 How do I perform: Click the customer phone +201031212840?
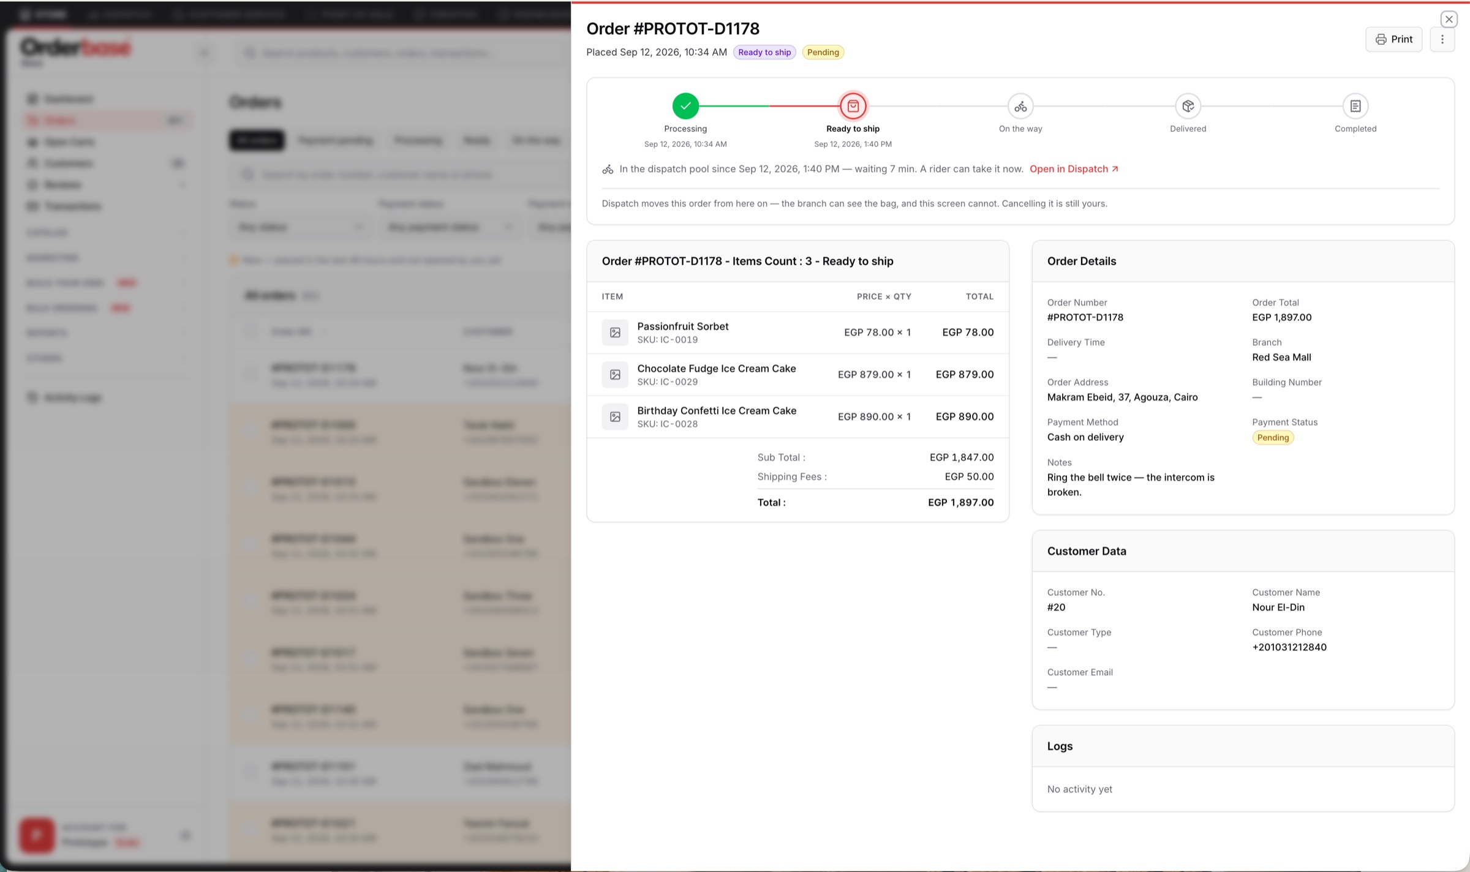pyautogui.click(x=1289, y=647)
